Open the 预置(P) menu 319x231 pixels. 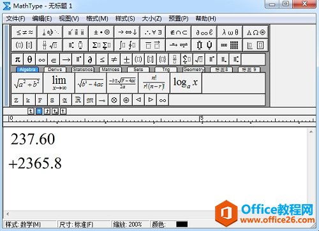tap(179, 19)
